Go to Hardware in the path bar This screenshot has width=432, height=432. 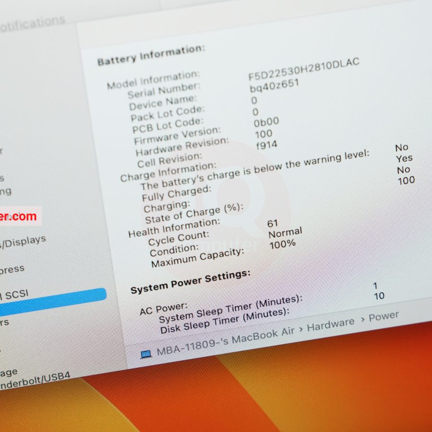(331, 325)
